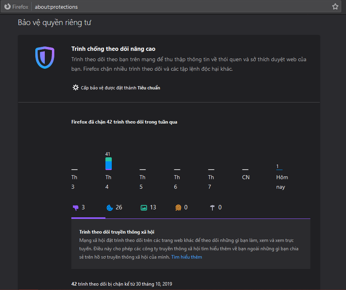Click the grey hammer cryptominer icon
The width and height of the screenshot is (346, 290).
[212, 208]
